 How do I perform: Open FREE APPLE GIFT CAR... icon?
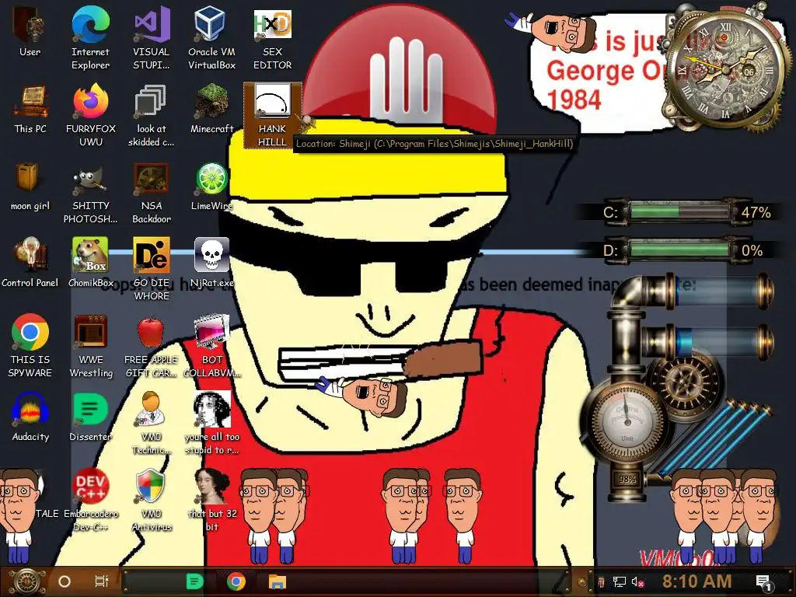(x=152, y=346)
